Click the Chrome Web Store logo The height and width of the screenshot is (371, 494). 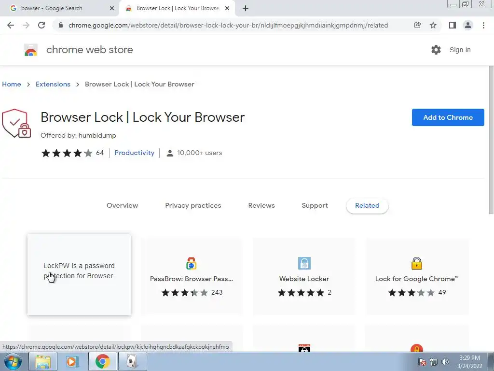(31, 50)
